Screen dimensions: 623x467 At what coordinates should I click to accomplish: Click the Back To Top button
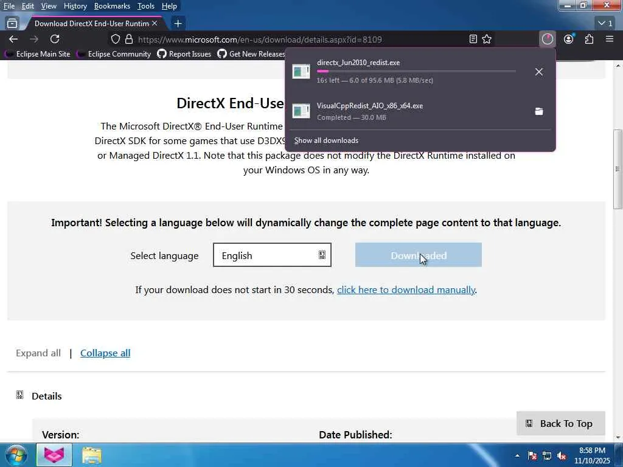(560, 423)
